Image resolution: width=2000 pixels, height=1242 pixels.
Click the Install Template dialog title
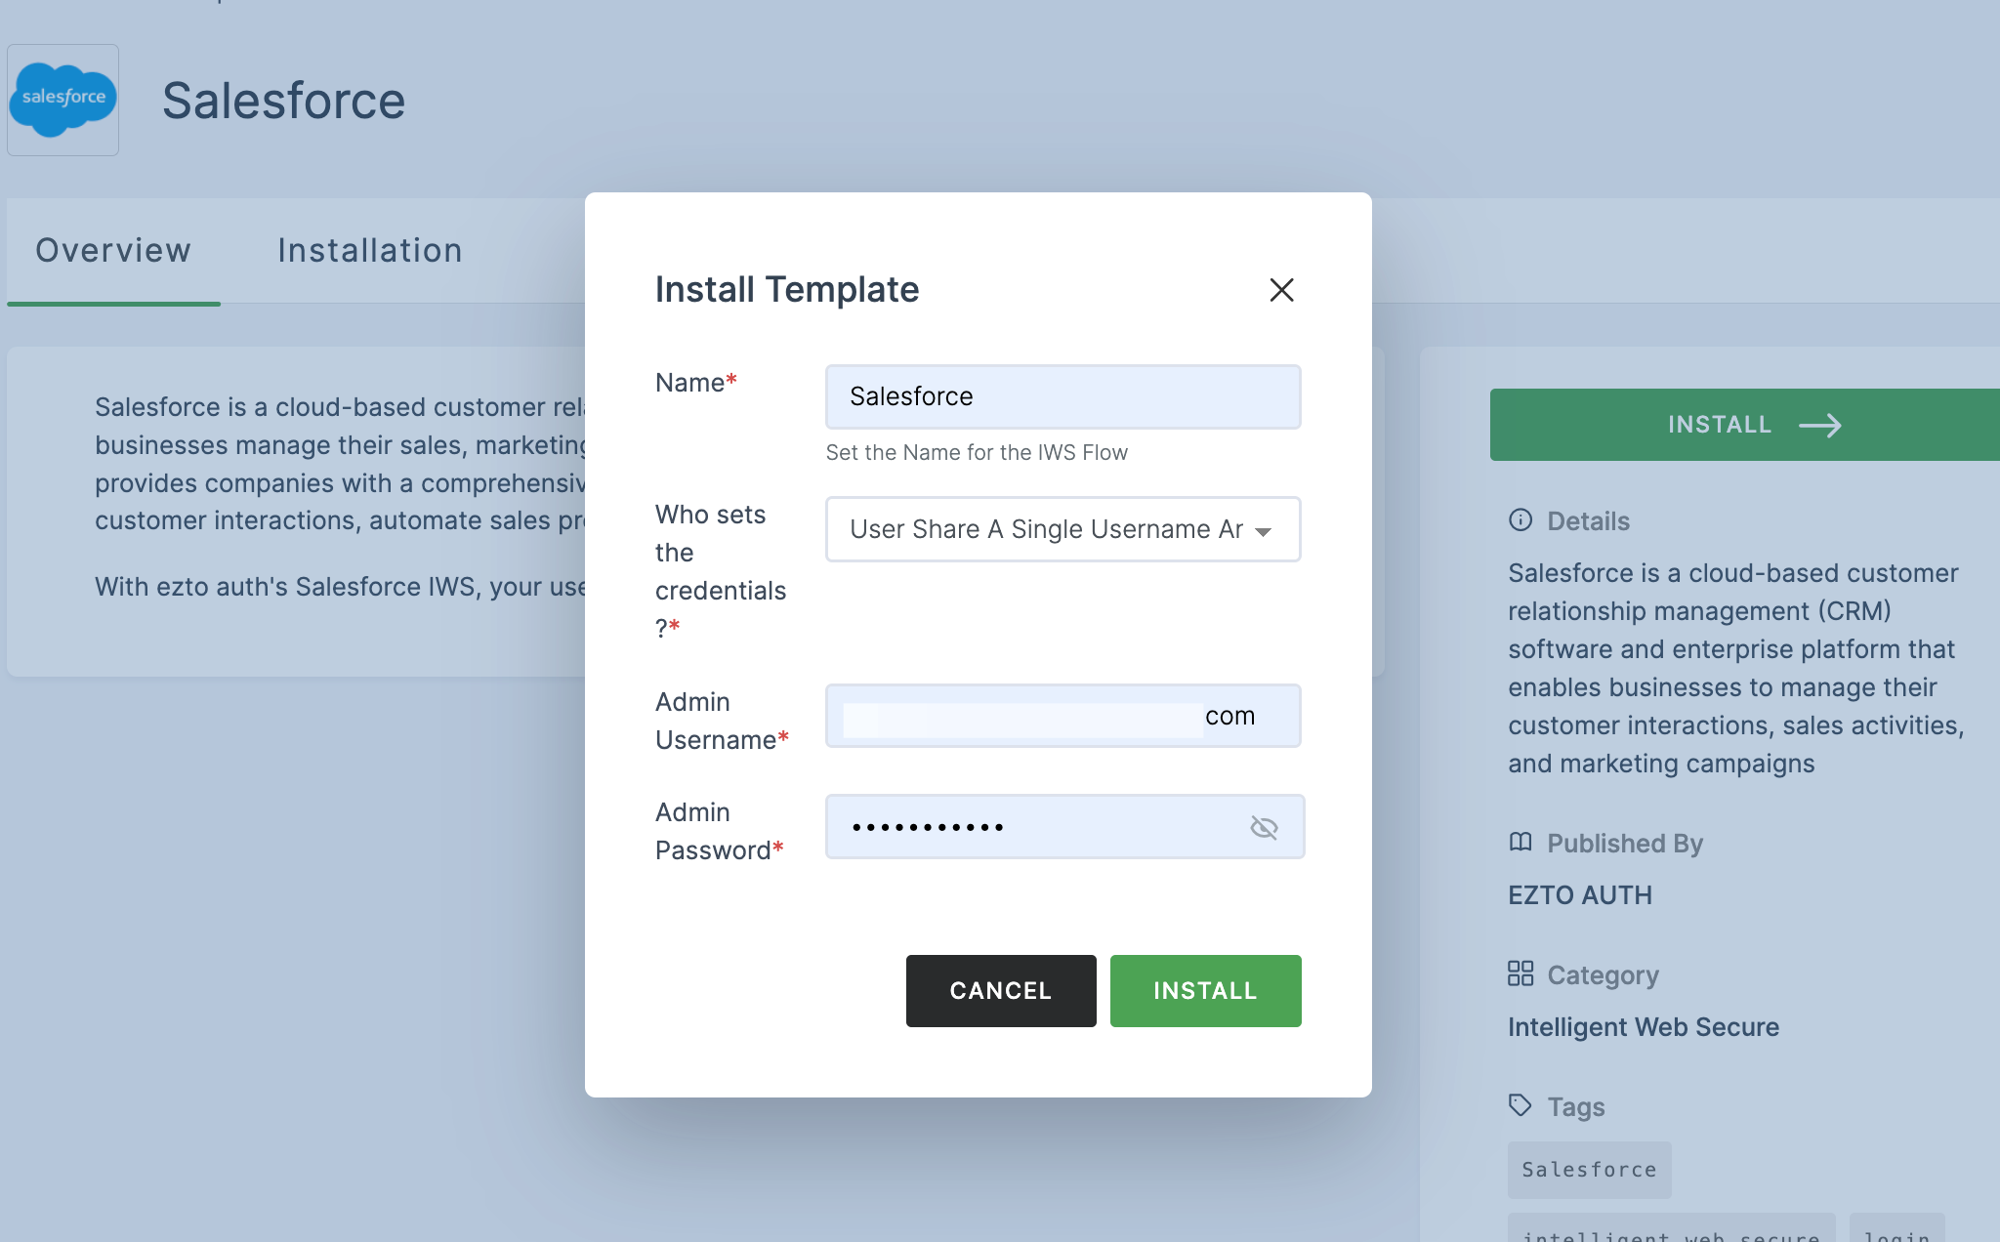pyautogui.click(x=787, y=290)
